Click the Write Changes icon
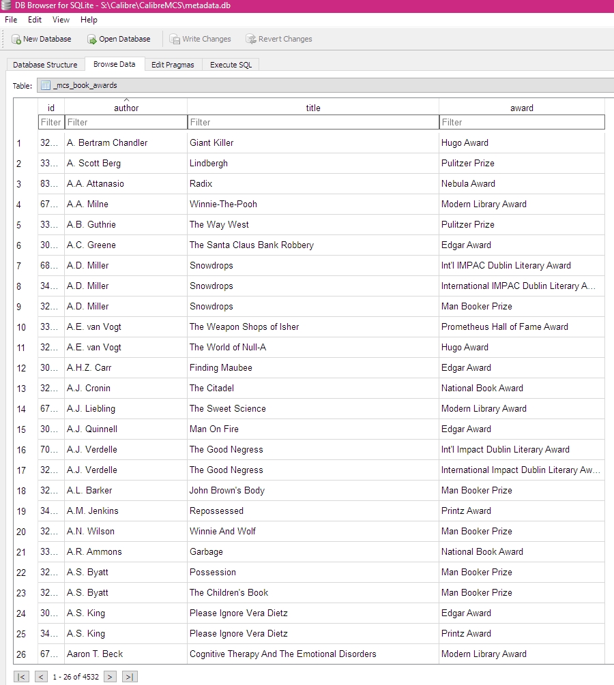 [x=175, y=40]
